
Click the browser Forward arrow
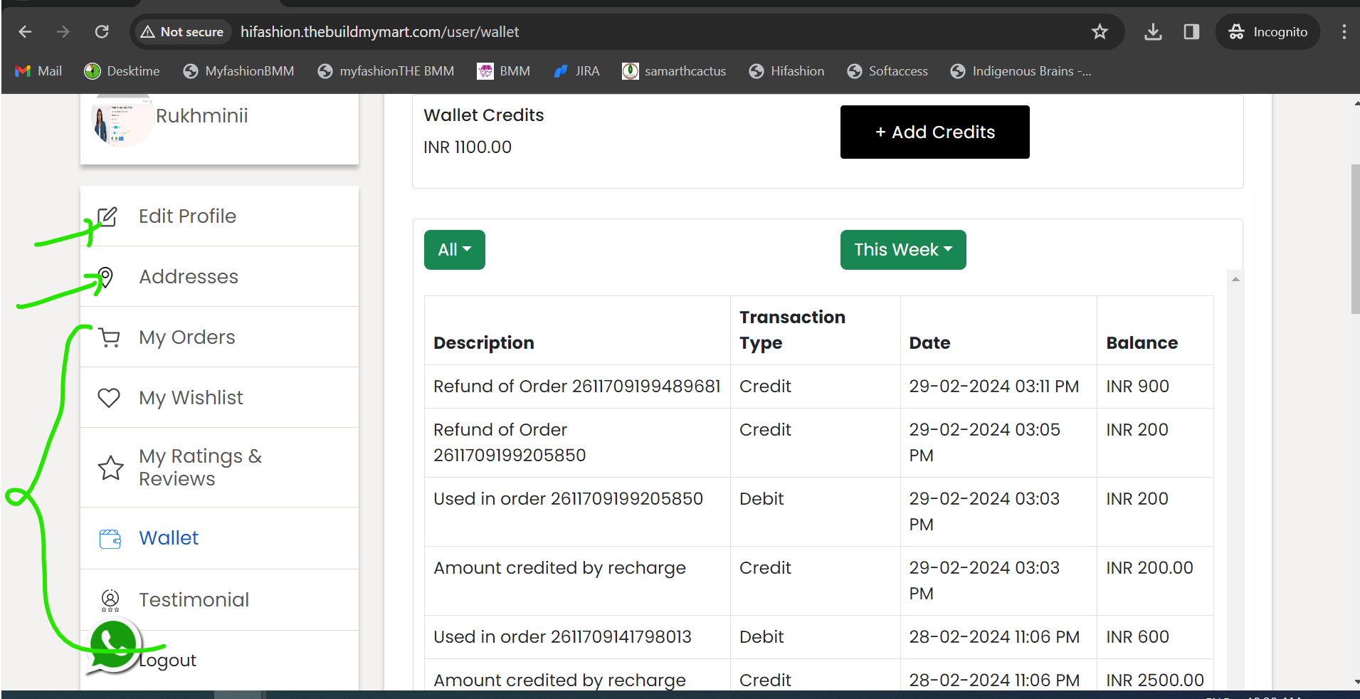click(63, 32)
